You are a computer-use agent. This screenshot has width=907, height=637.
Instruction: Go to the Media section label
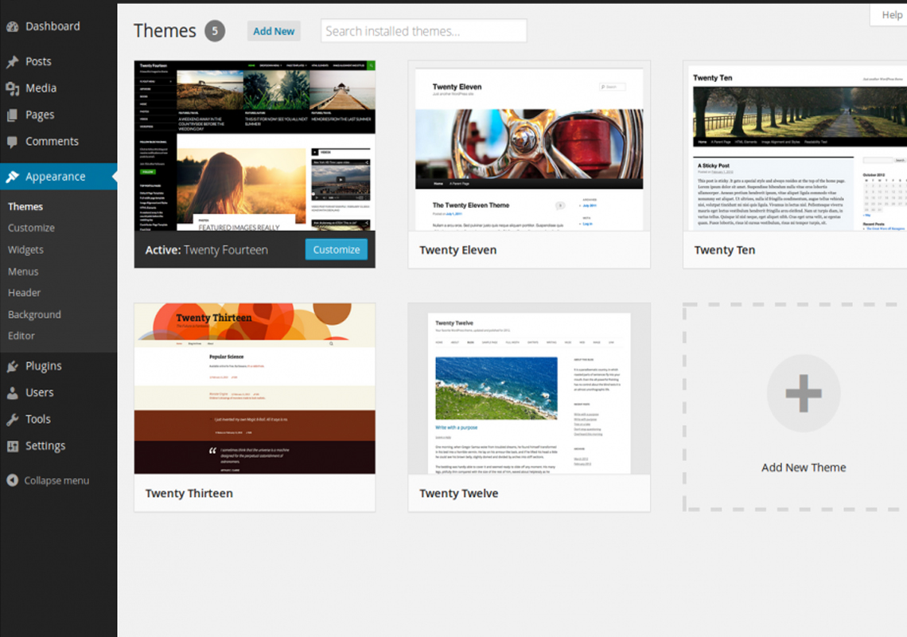tap(41, 88)
